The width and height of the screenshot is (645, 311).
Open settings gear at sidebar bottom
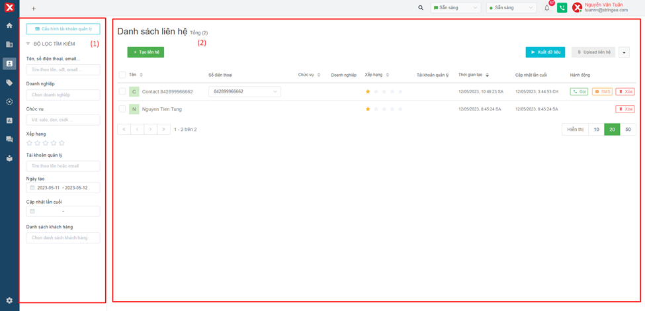[x=9, y=300]
